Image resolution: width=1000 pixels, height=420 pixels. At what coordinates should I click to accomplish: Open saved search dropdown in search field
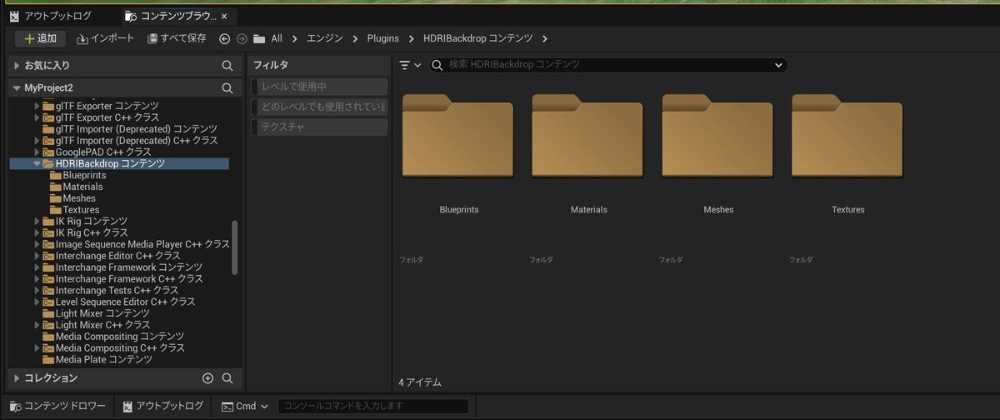778,65
